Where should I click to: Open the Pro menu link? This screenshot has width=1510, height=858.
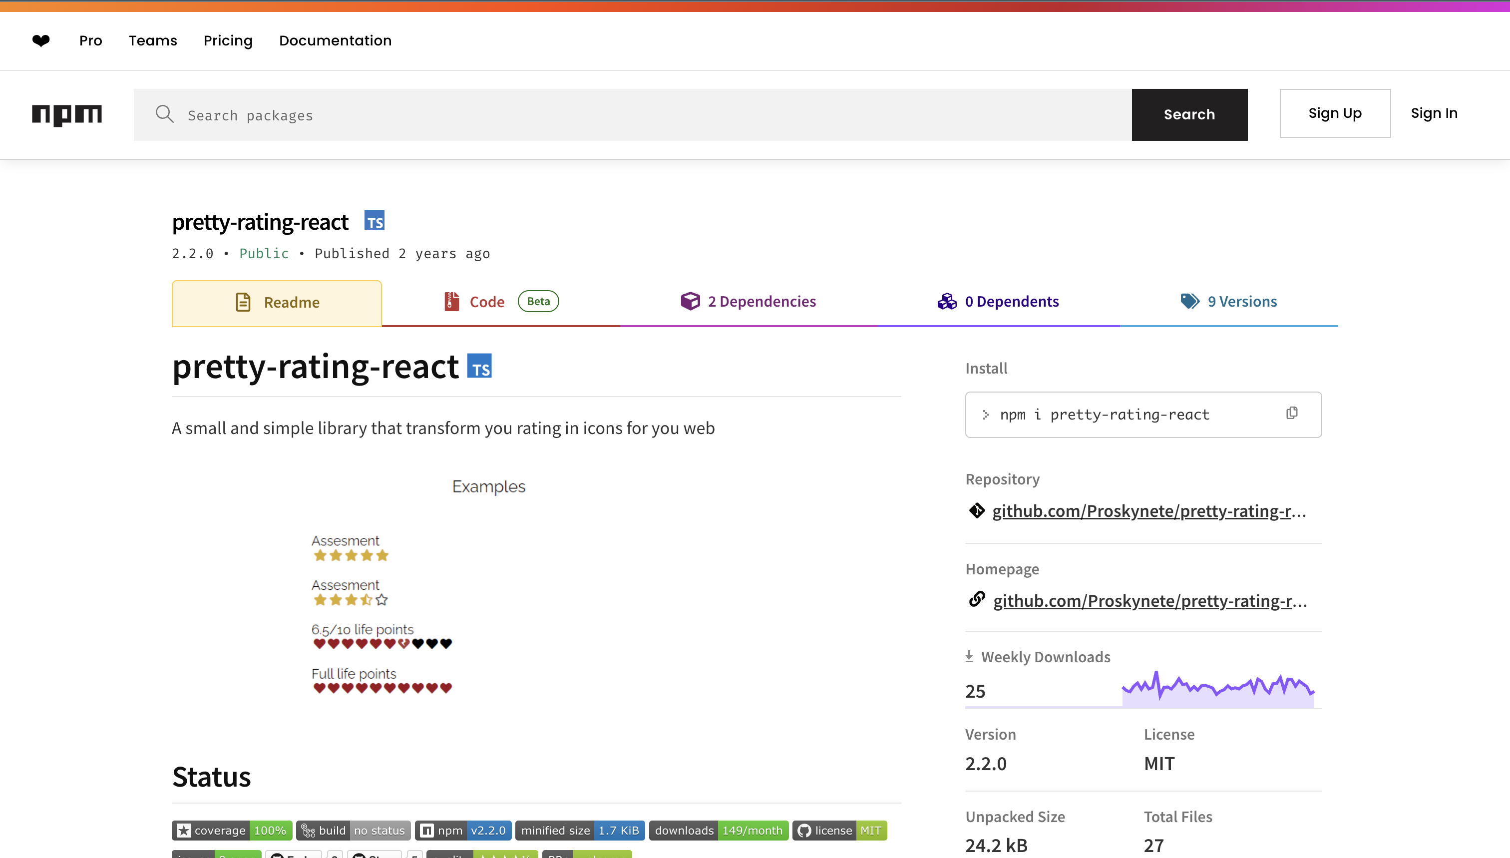[x=91, y=40]
